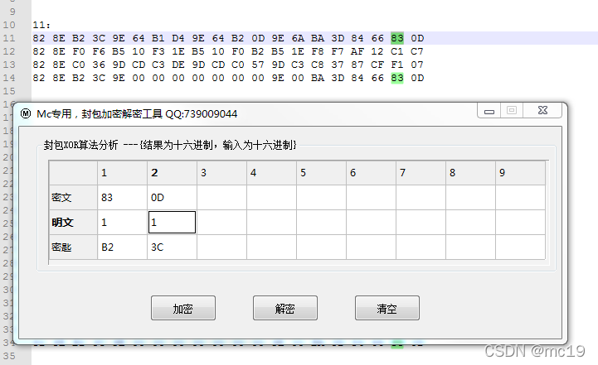This screenshot has width=598, height=365.
Task: Click empty ciphertext cell in column 7
Action: click(421, 198)
